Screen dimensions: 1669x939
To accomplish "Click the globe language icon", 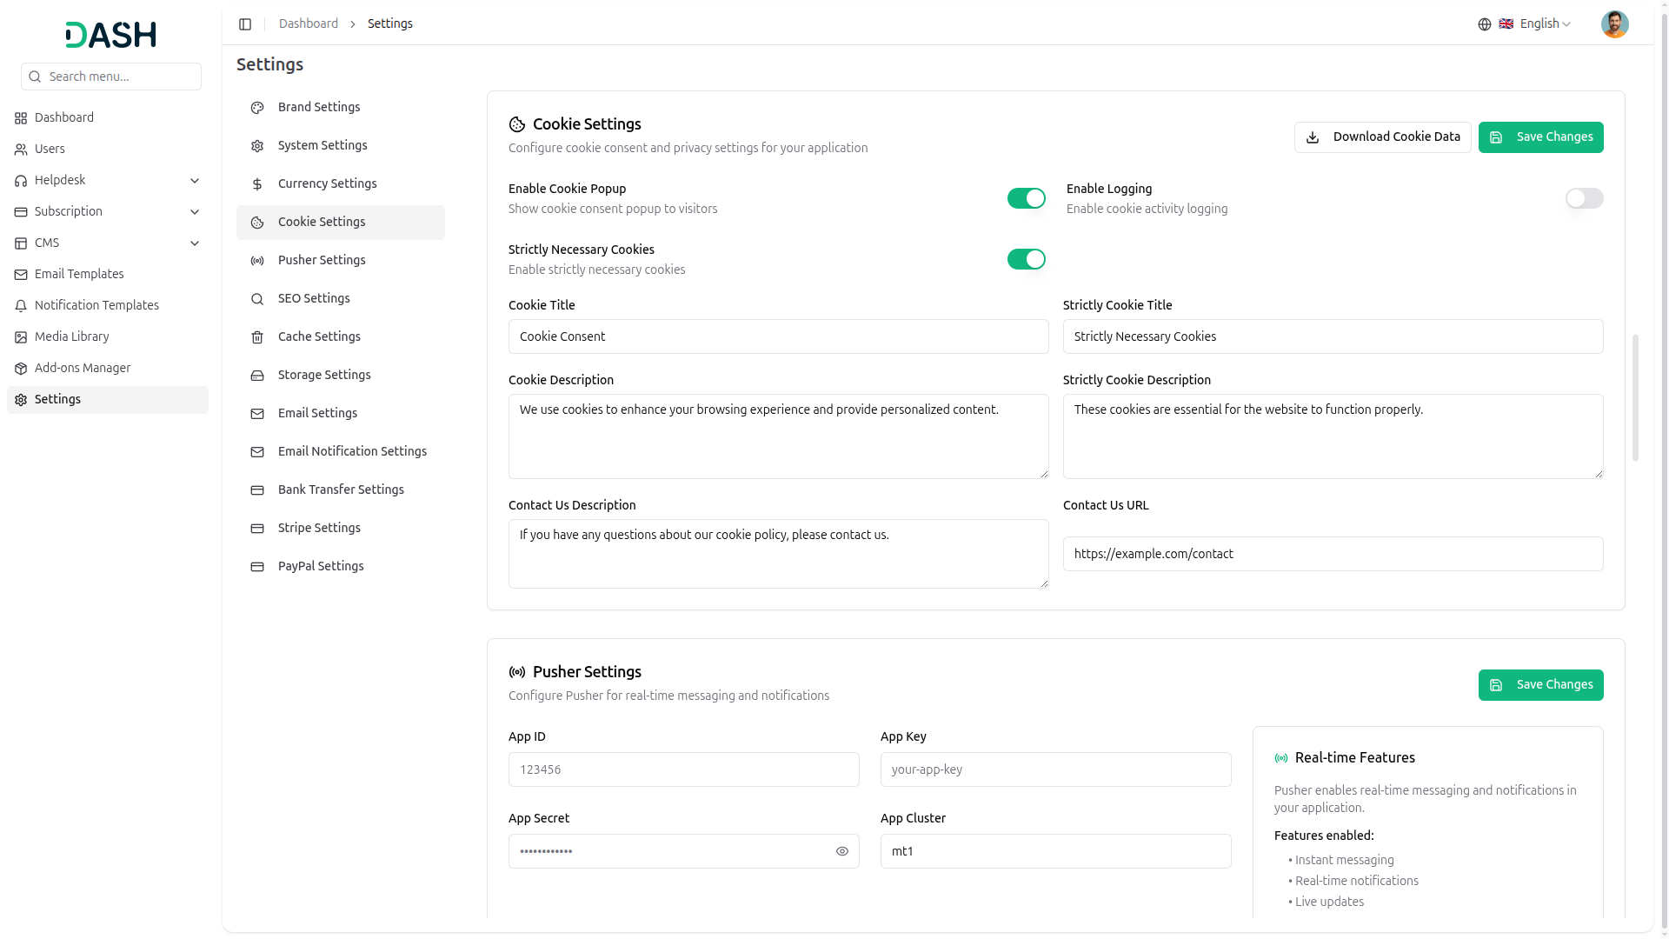I will tap(1485, 24).
